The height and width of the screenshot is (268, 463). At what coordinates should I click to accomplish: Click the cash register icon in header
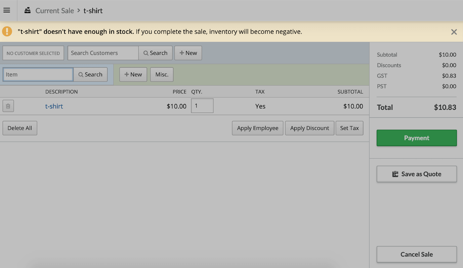pos(28,11)
